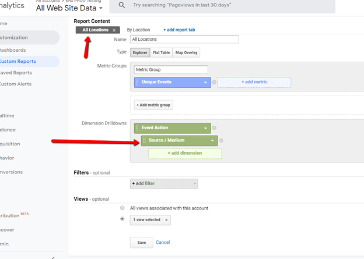Image resolution: width=364 pixels, height=259 pixels.
Task: Remove the Source / Medium dimension
Action: coord(221,140)
